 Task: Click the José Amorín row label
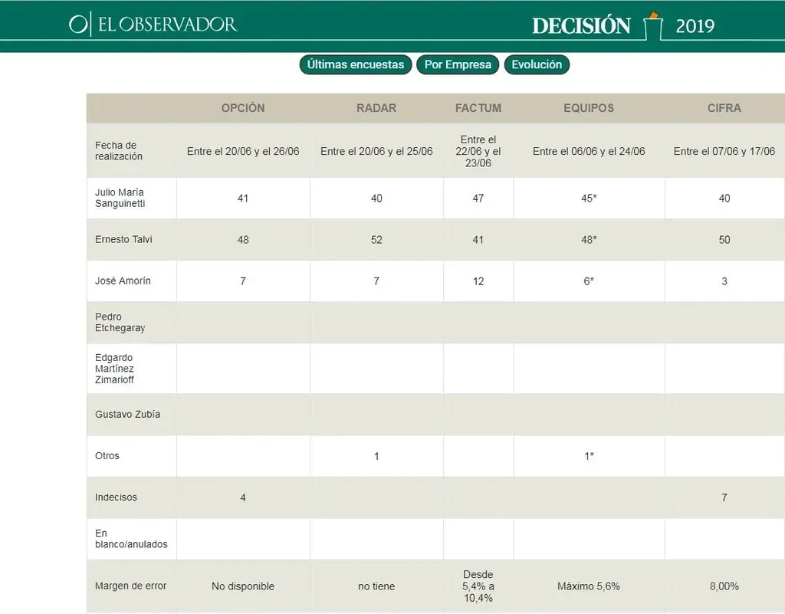[123, 281]
